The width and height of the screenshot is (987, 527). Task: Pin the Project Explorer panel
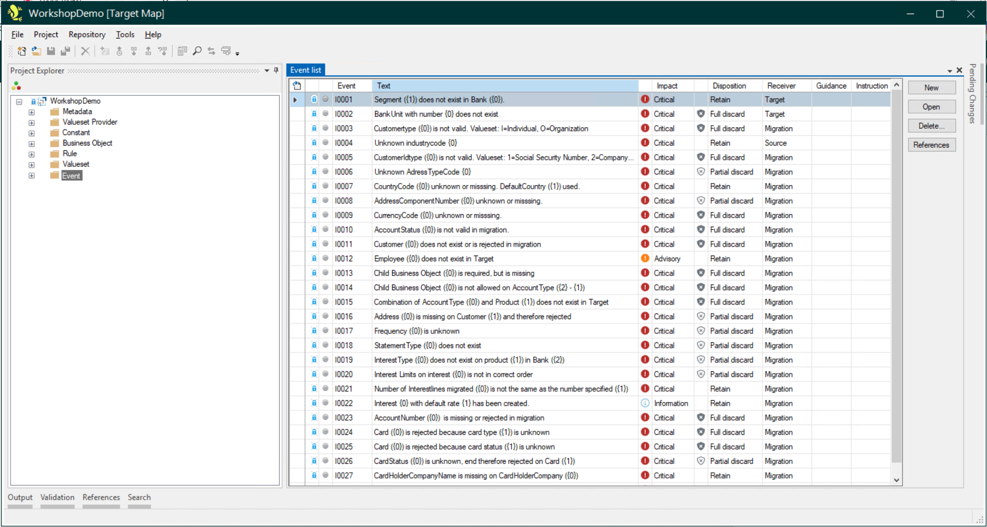(x=276, y=70)
